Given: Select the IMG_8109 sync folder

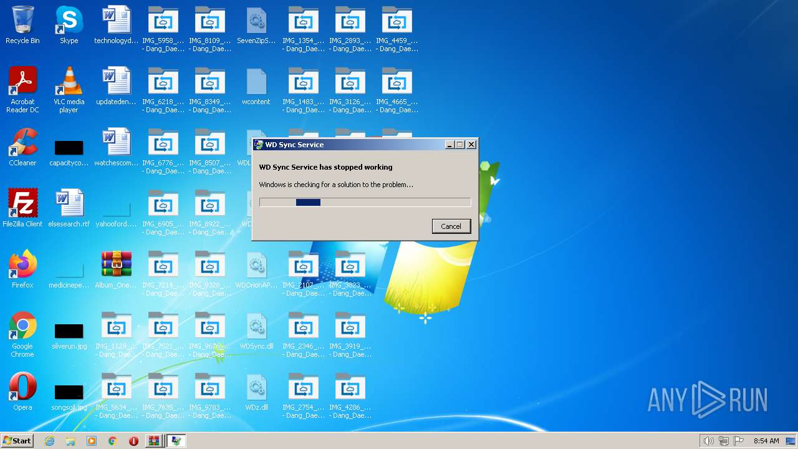Looking at the screenshot, I should (209, 29).
